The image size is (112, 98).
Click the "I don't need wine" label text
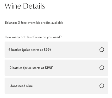(21, 86)
